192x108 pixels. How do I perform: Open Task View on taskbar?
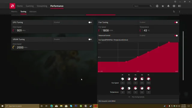(x=46, y=106)
